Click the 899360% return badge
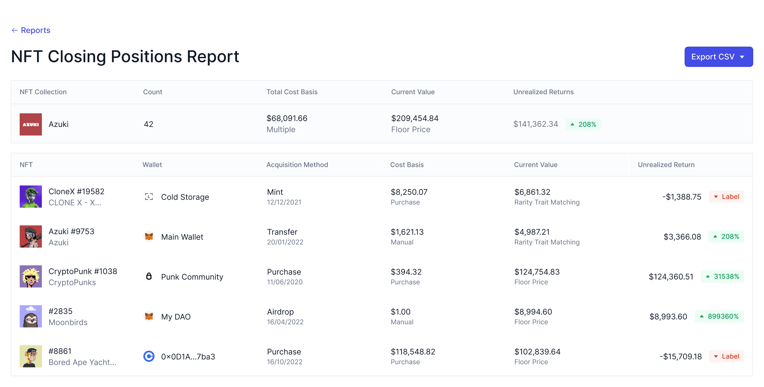Image resolution: width=764 pixels, height=387 pixels. [x=719, y=316]
